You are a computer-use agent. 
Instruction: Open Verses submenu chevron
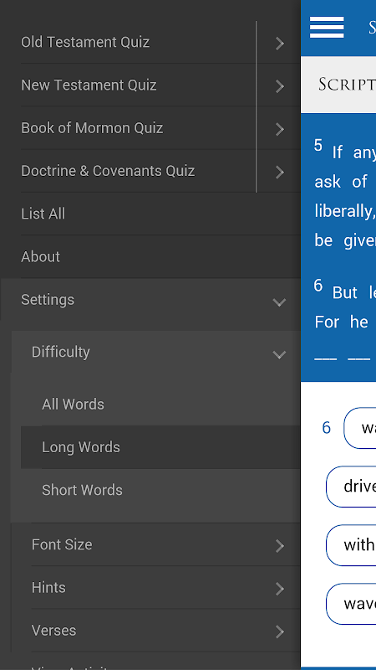[280, 631]
